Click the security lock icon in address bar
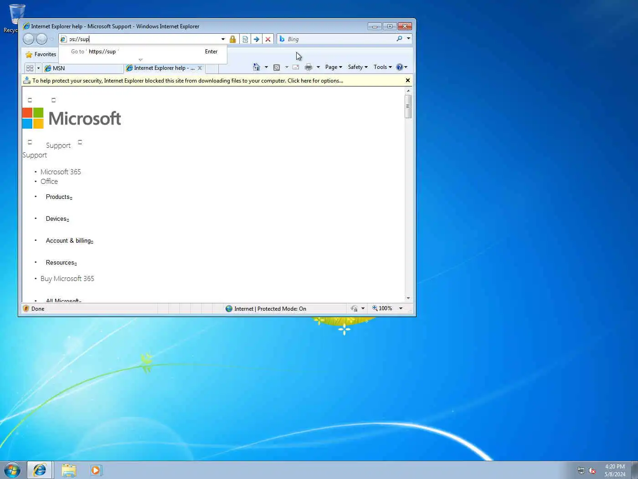Viewport: 638px width, 479px height. coord(232,39)
